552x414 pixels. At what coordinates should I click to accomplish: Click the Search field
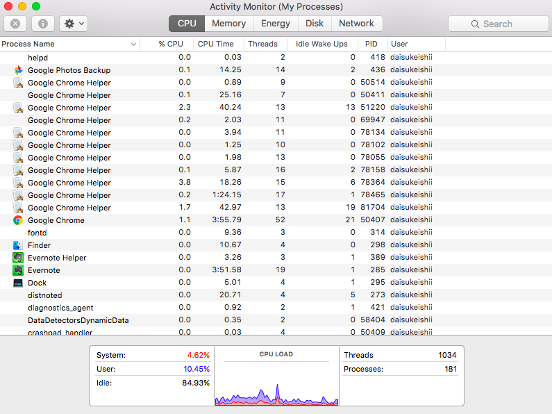pyautogui.click(x=498, y=24)
